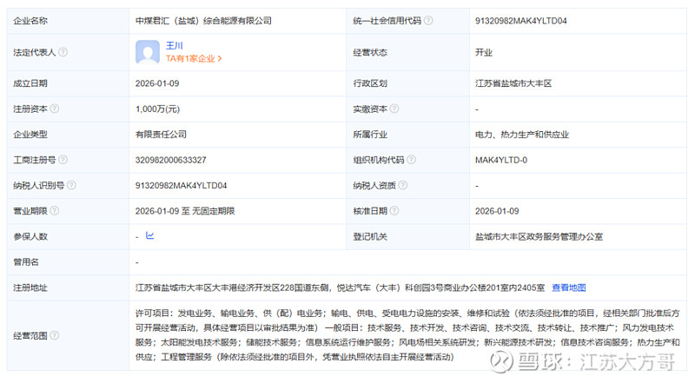Click industry value 电力、热力生产和供应业
This screenshot has width=695, height=383.
(x=522, y=135)
